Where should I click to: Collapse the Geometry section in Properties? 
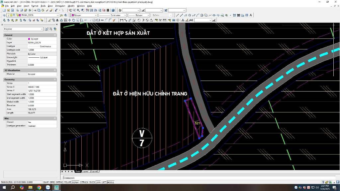pyautogui.click(x=55, y=80)
